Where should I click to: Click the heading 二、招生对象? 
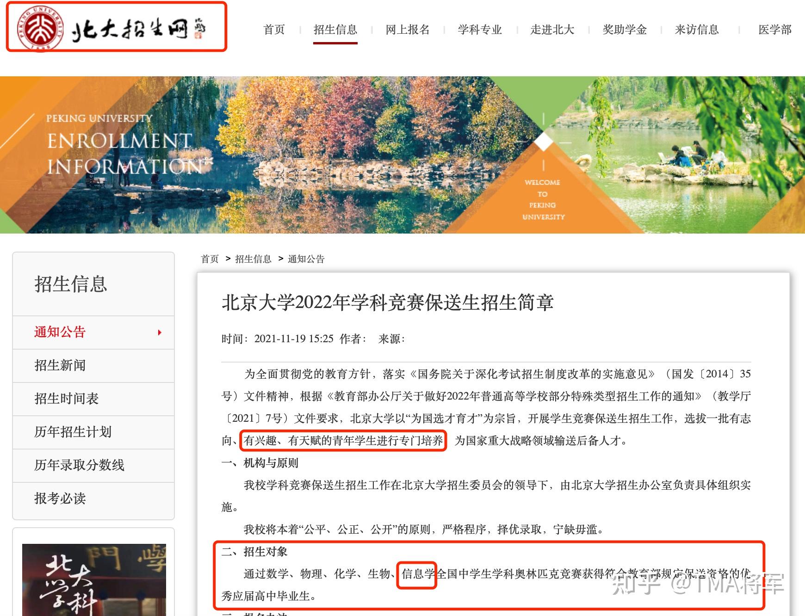tap(254, 552)
